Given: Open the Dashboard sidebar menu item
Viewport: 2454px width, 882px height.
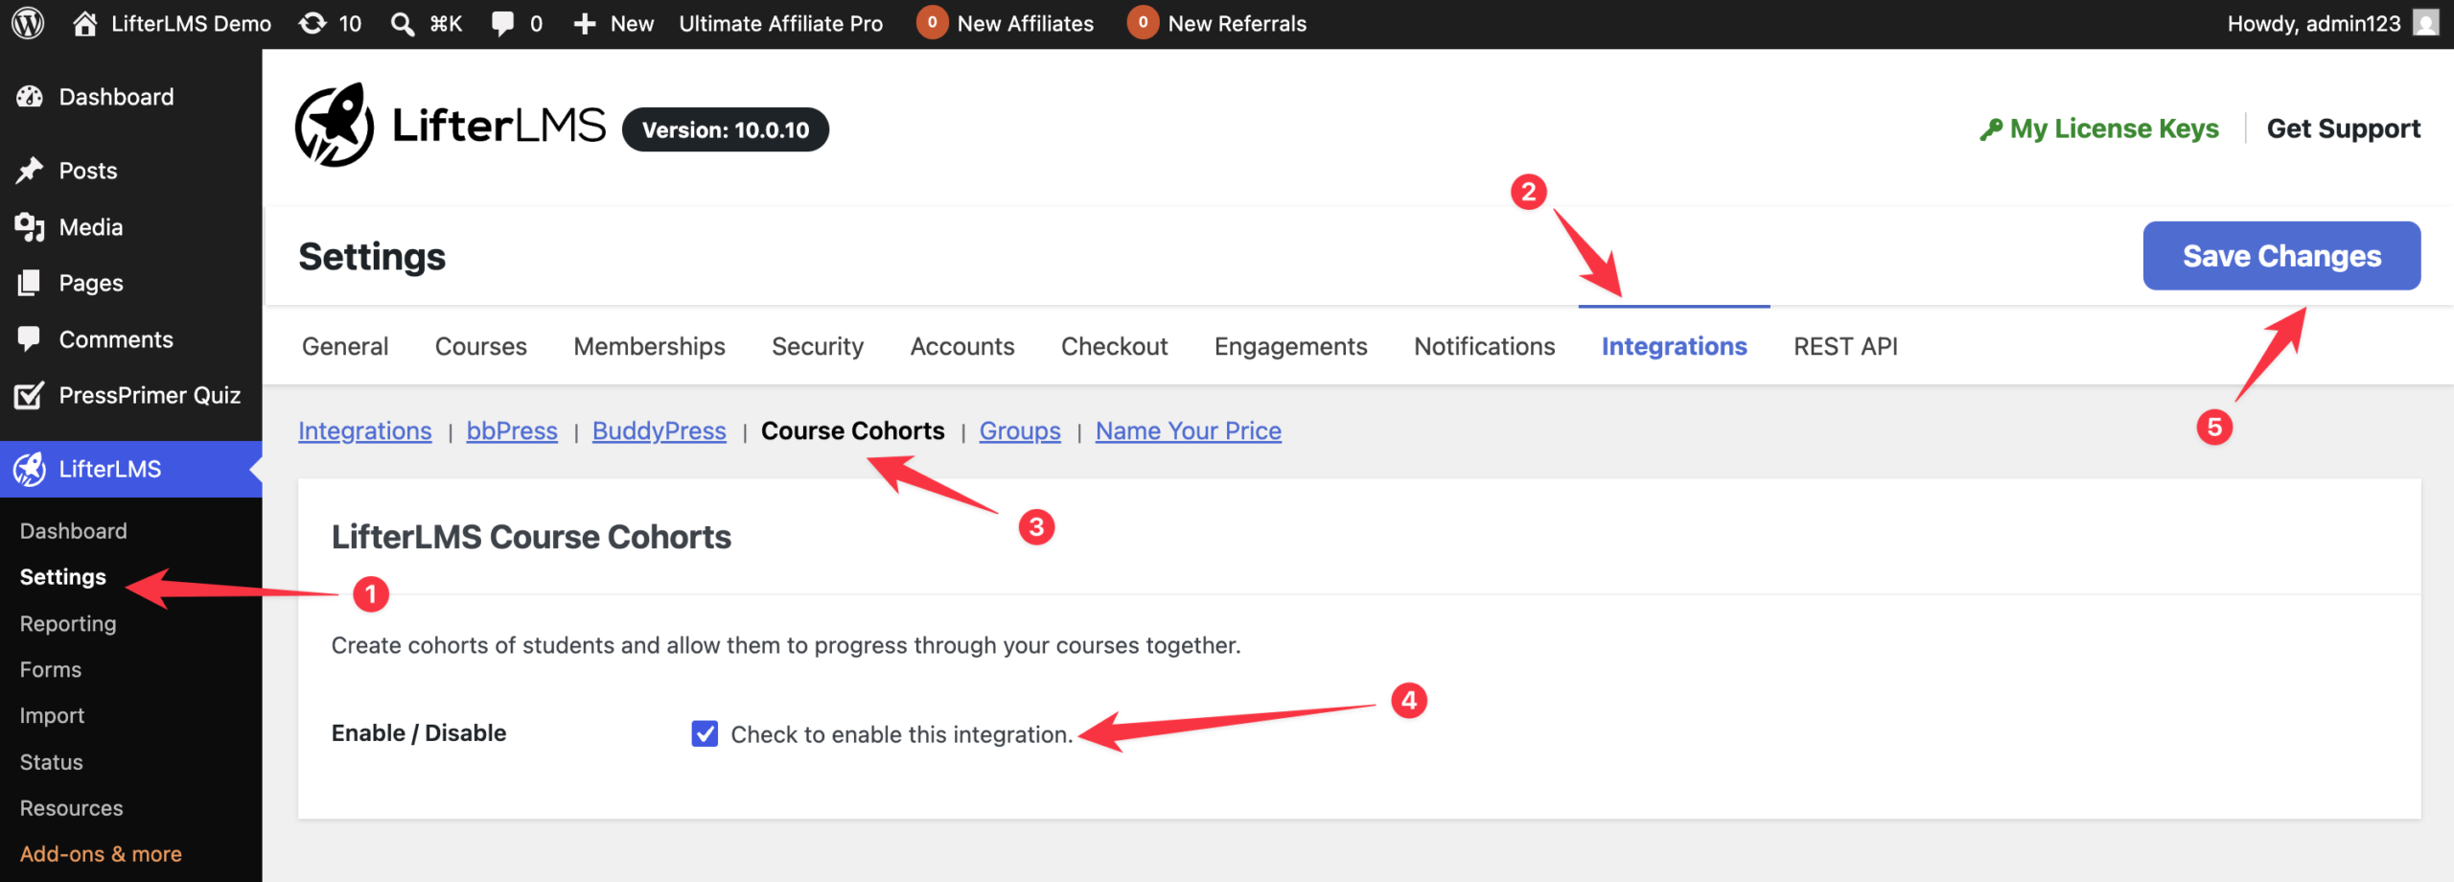Looking at the screenshot, I should 117,97.
